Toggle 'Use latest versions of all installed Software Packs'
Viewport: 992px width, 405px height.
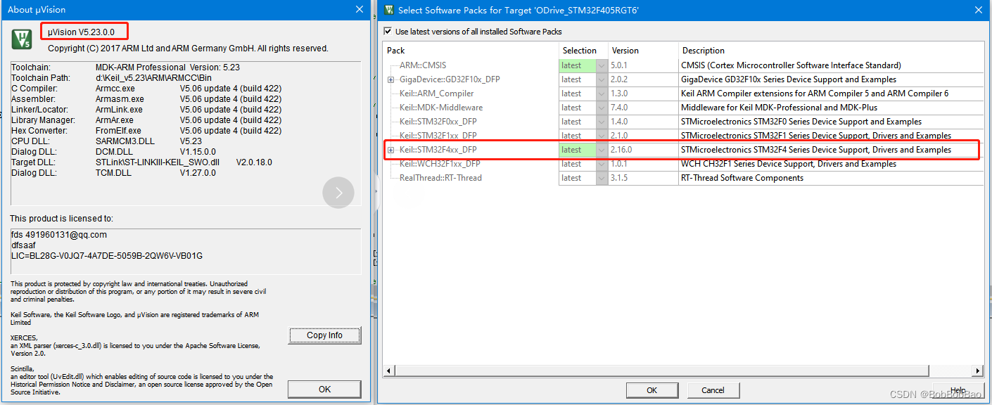click(387, 31)
